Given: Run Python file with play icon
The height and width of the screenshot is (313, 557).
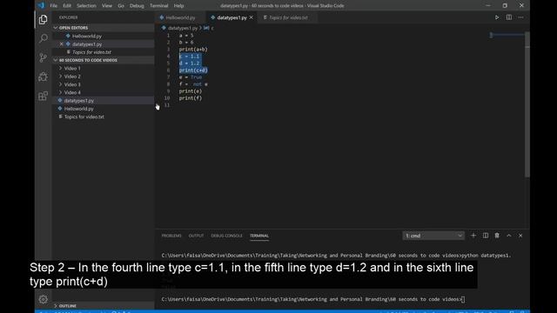Looking at the screenshot, I should click(x=497, y=17).
